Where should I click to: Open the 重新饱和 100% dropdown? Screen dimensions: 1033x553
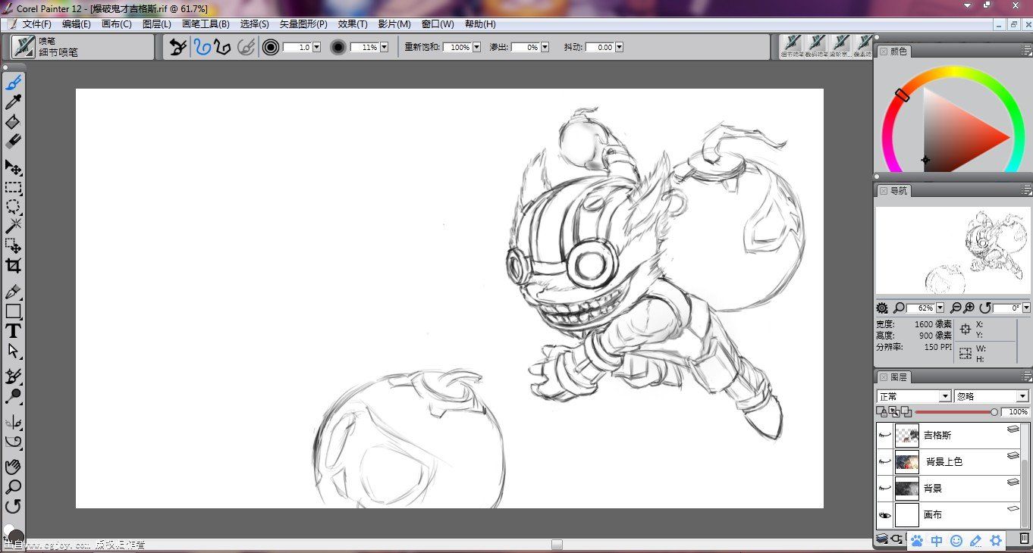coord(476,47)
